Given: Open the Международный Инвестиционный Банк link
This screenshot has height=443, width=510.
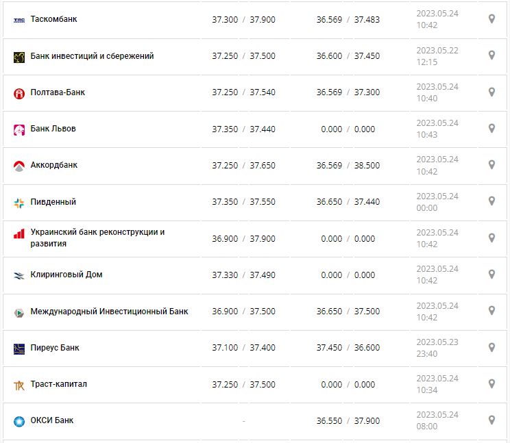Looking at the screenshot, I should coord(109,311).
